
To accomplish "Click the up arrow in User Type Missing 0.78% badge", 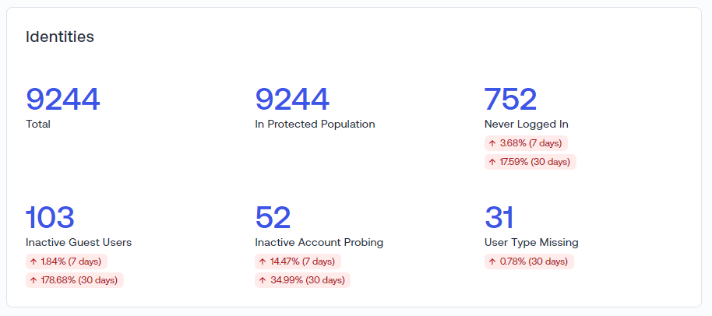I will (x=492, y=262).
